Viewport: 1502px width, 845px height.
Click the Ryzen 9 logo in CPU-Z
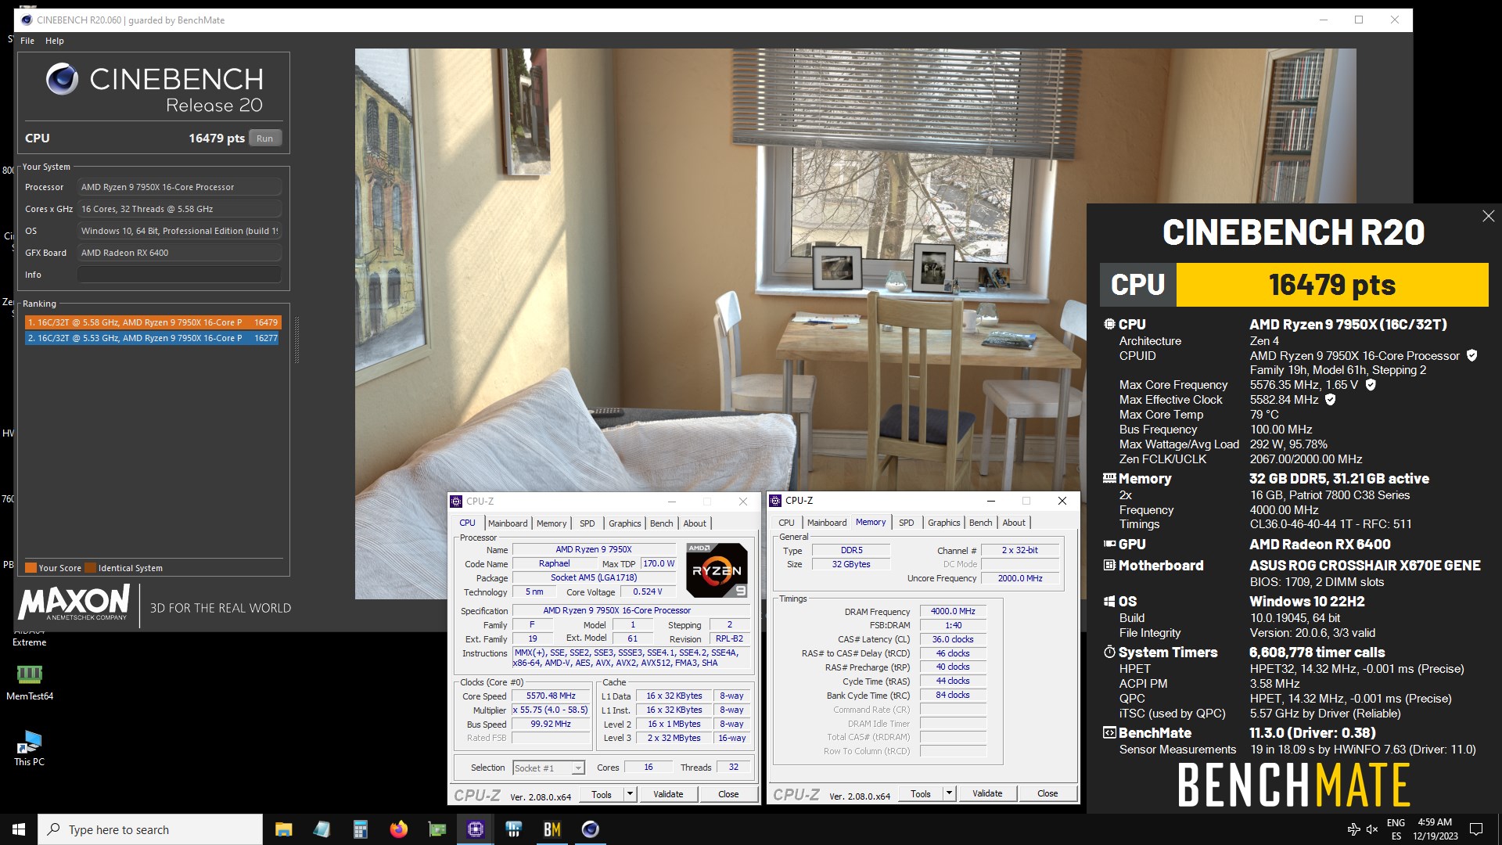tap(717, 570)
